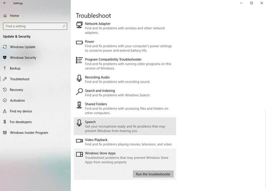Click the Windows Security shield icon

coord(5,57)
